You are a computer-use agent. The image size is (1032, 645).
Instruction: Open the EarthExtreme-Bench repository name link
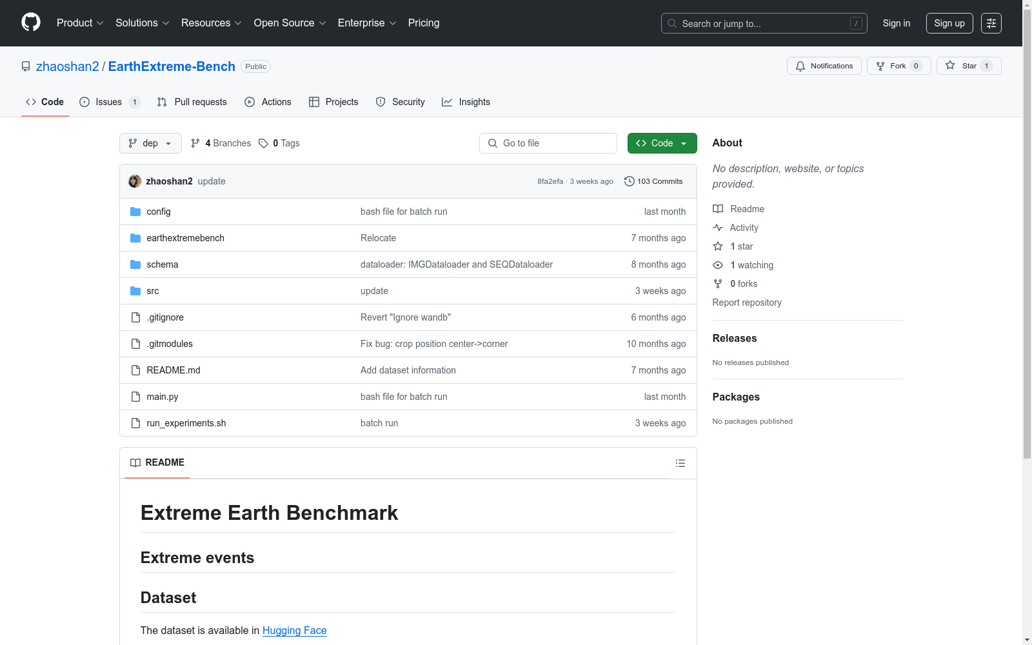click(172, 66)
